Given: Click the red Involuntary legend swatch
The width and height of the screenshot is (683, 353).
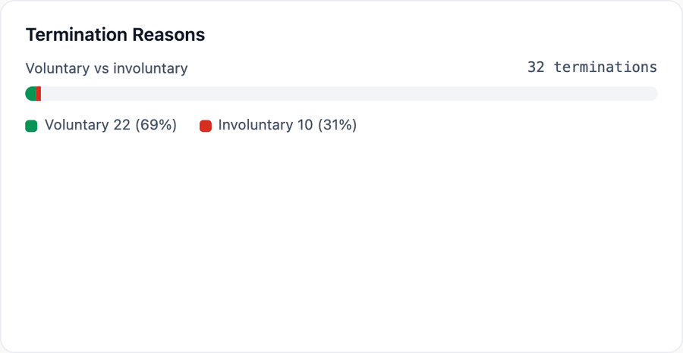Looking at the screenshot, I should pyautogui.click(x=206, y=126).
